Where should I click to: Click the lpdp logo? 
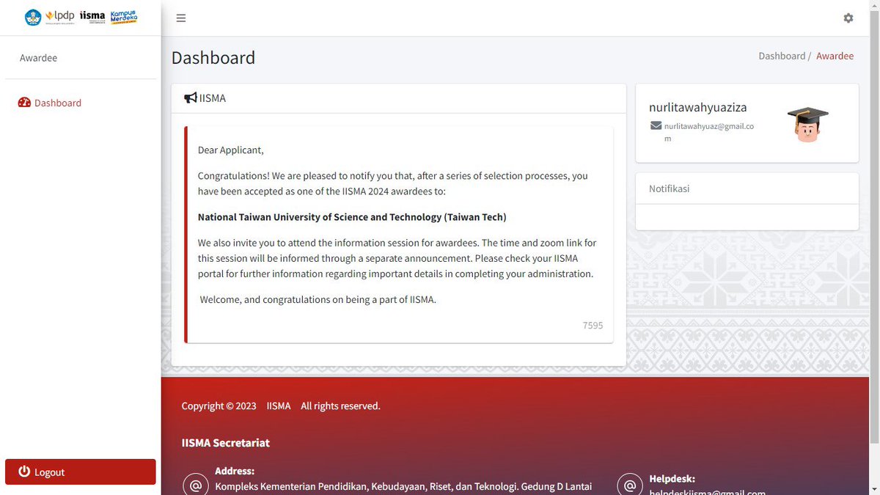point(59,16)
